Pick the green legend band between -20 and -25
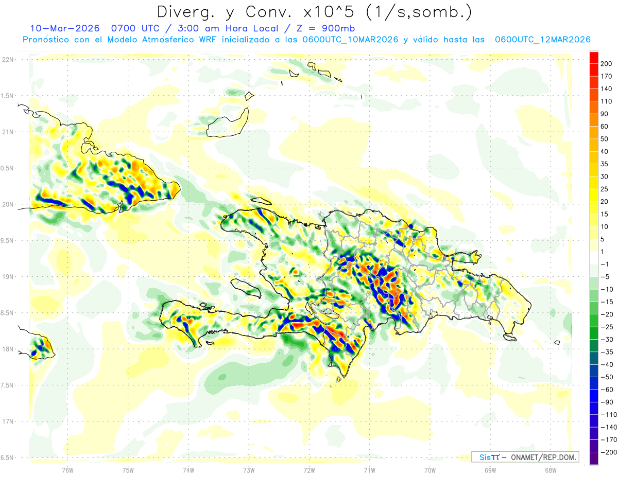The height and width of the screenshot is (477, 618). click(594, 321)
